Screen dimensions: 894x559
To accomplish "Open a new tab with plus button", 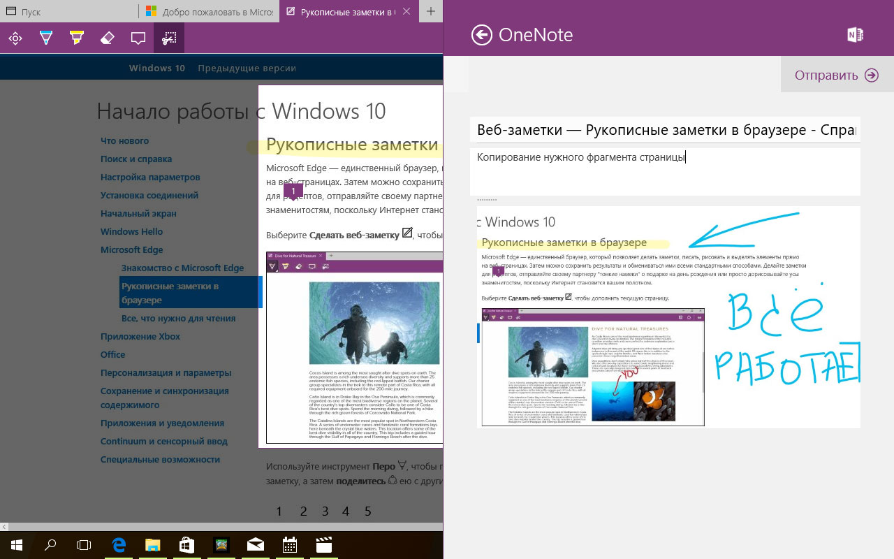I will point(431,12).
